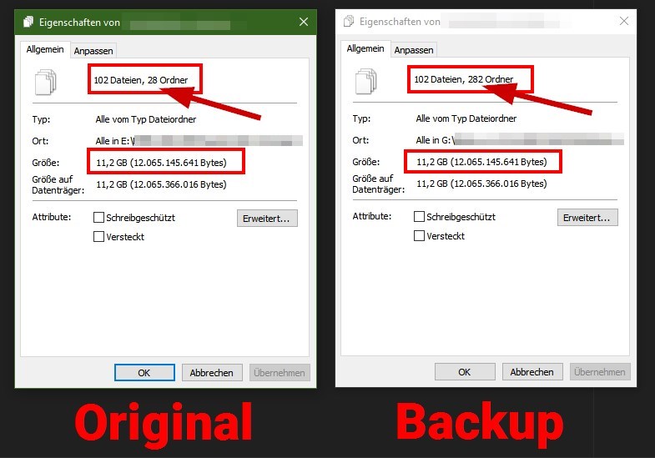
Task: Enable Versteckt in the Original dialog
Action: 99,237
